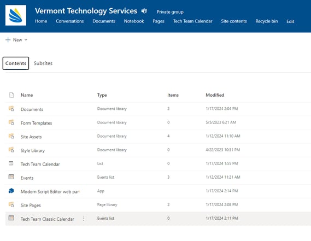Click the Documents library icon

click(11, 109)
